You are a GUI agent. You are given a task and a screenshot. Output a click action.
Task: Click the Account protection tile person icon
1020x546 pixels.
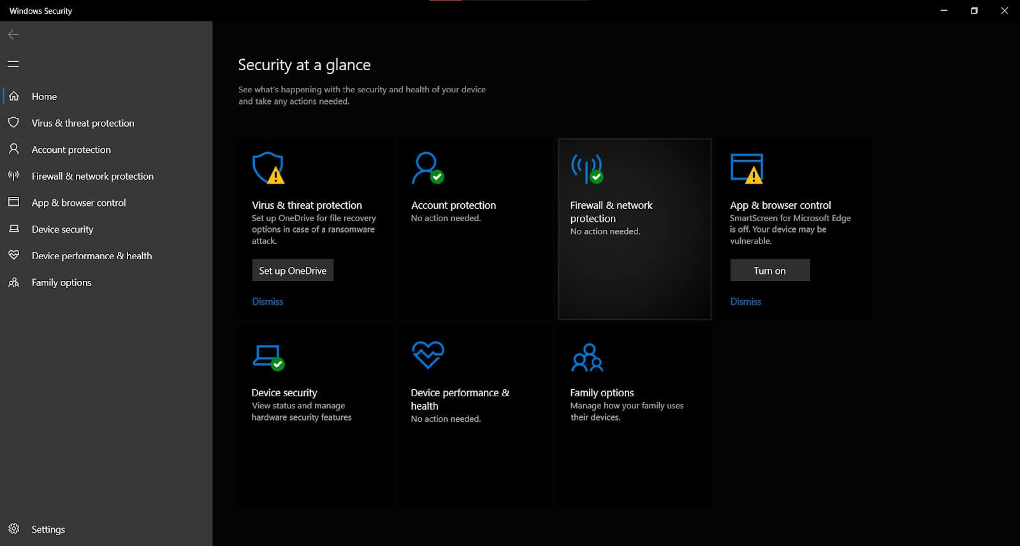tap(428, 168)
